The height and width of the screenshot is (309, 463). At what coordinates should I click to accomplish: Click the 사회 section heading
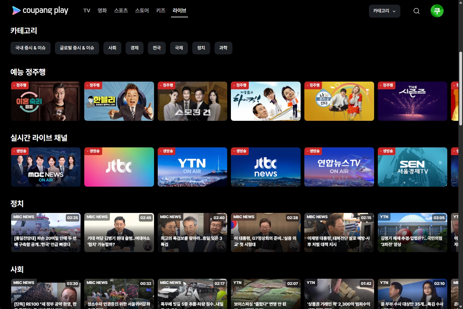(x=17, y=269)
